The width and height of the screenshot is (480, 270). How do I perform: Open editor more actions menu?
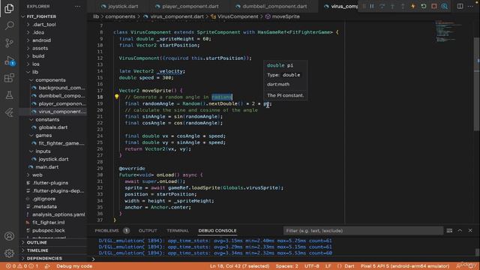click(x=470, y=6)
